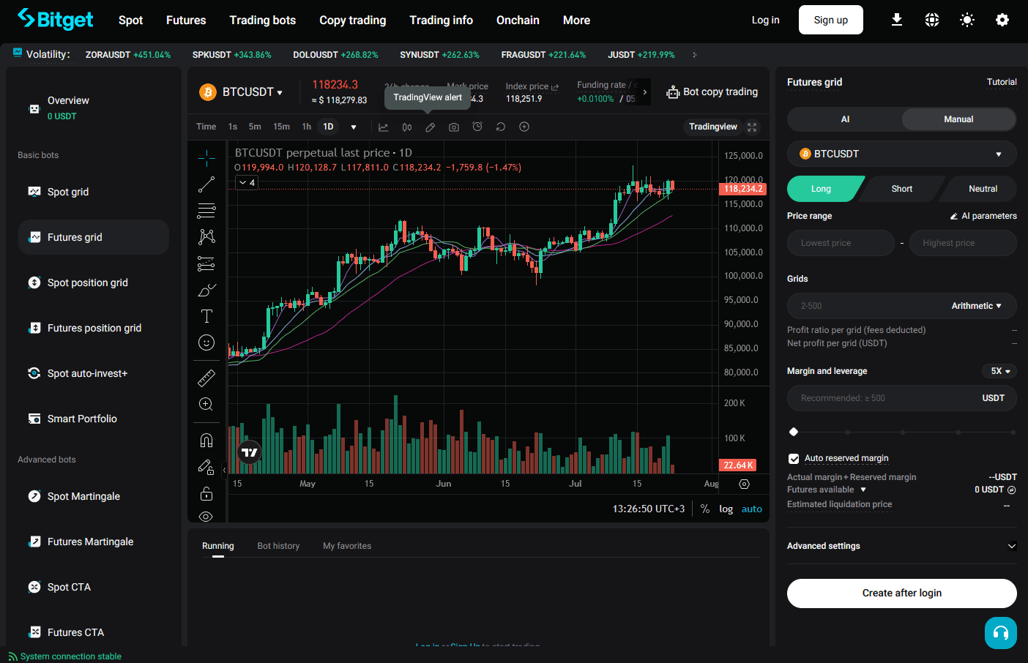The width and height of the screenshot is (1028, 663).
Task: Switch to the AI tab
Action: (845, 119)
